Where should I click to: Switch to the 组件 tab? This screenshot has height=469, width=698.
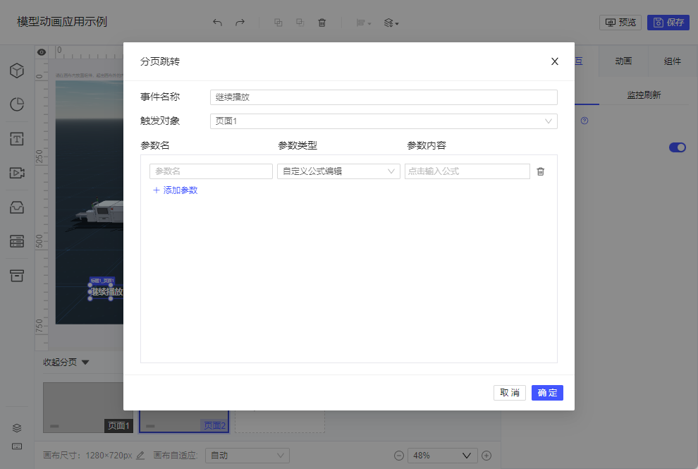pyautogui.click(x=672, y=61)
